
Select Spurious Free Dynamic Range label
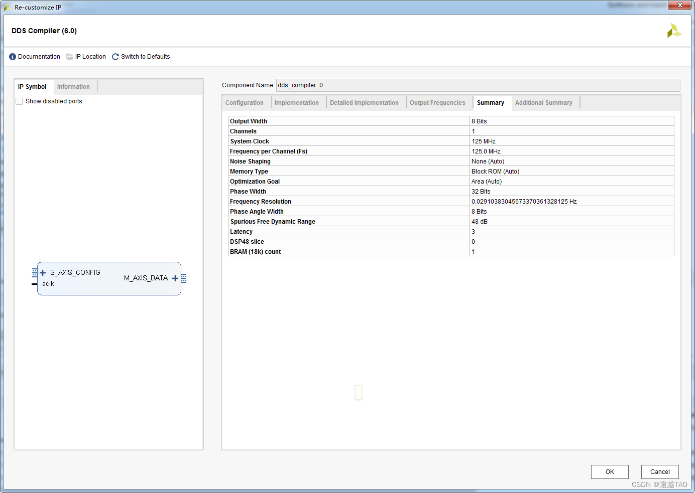pyautogui.click(x=273, y=222)
